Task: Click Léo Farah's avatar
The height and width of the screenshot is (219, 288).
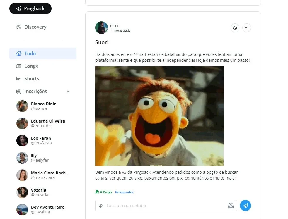Action: pos(22,141)
